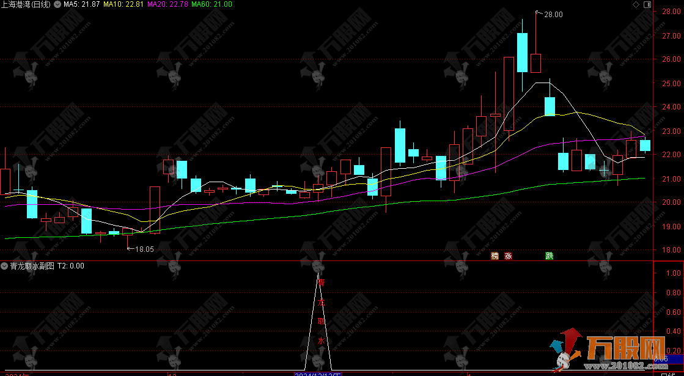Click the last cyan candle at the chart's right edge

pos(645,146)
